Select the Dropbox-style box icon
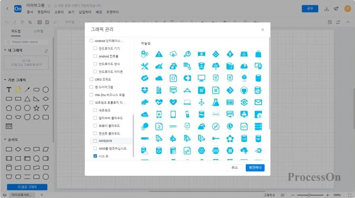355x198 pixels. click(x=145, y=90)
